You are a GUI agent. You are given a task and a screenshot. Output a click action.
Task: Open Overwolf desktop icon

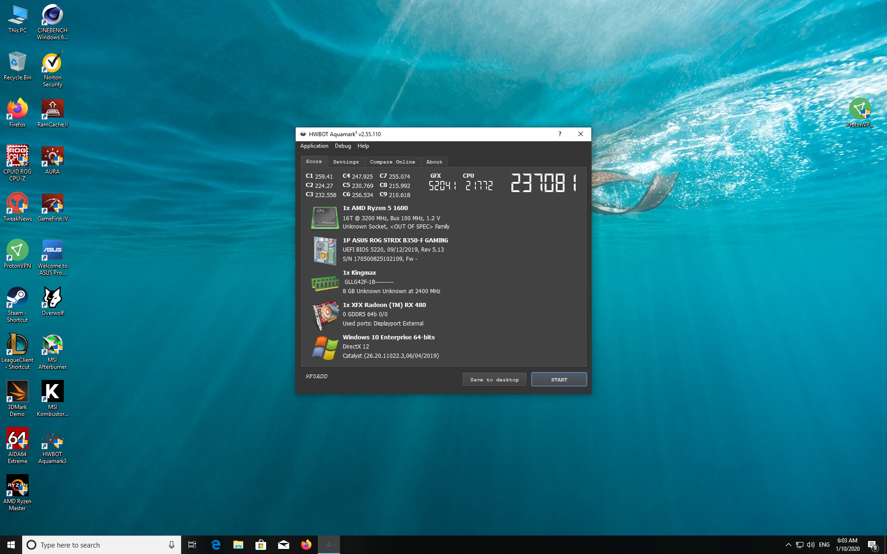tap(53, 301)
